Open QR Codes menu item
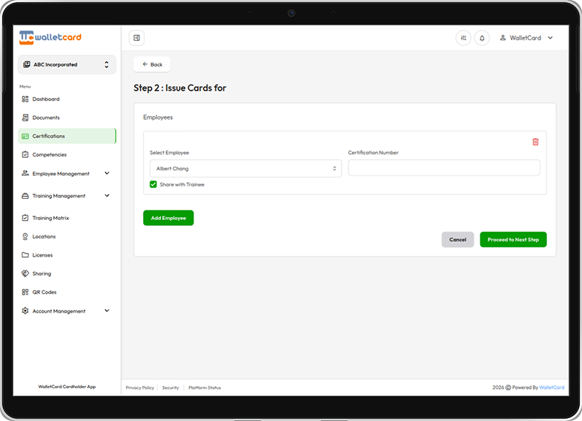The image size is (582, 421). point(66,292)
